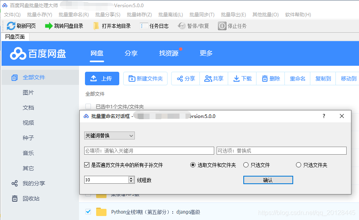Open the 其他批量(O) menu
359x220 pixels.
pos(265,15)
